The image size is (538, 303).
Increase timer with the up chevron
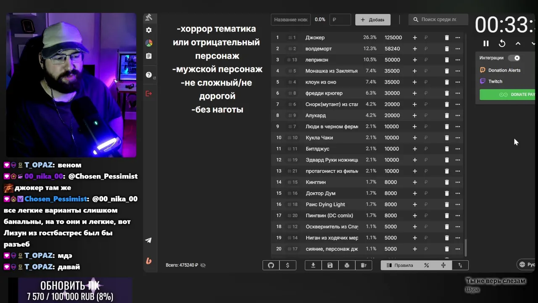pos(518,43)
